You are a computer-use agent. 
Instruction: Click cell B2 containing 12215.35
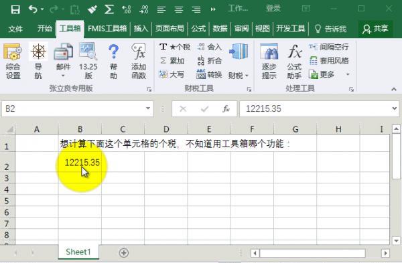click(x=80, y=162)
